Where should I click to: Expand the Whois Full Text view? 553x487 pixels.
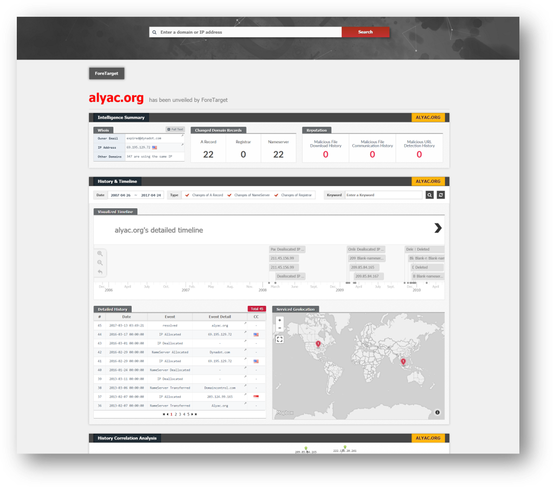175,130
